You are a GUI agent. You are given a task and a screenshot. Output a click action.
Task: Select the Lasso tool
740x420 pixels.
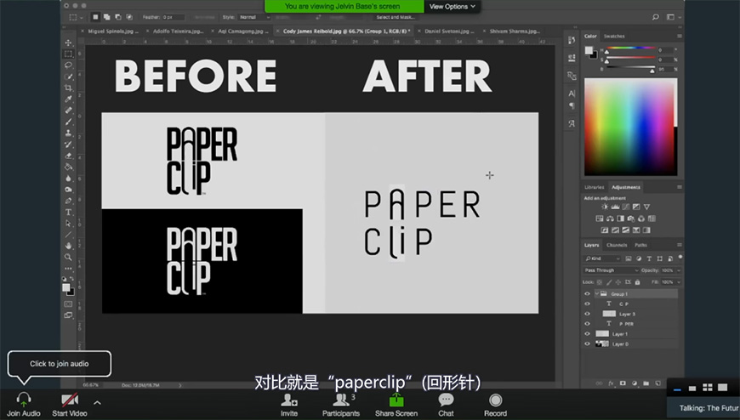point(68,65)
